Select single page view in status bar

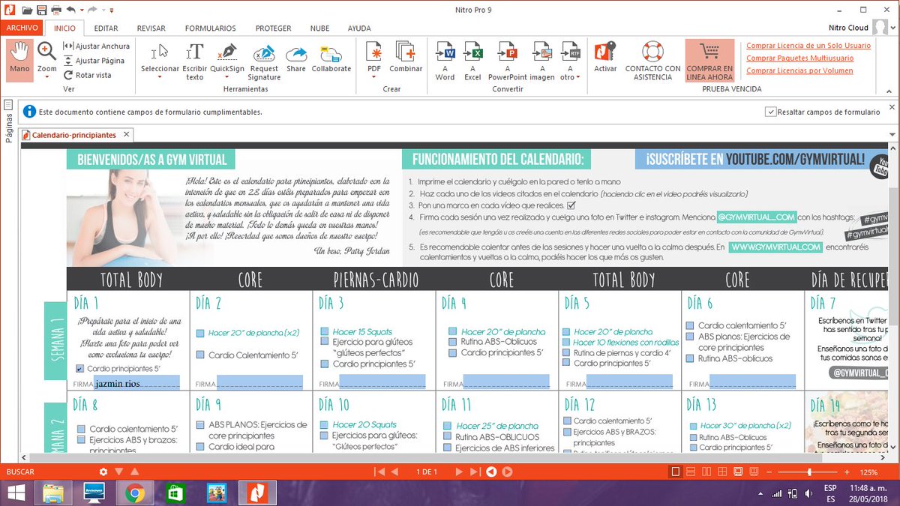coord(675,472)
